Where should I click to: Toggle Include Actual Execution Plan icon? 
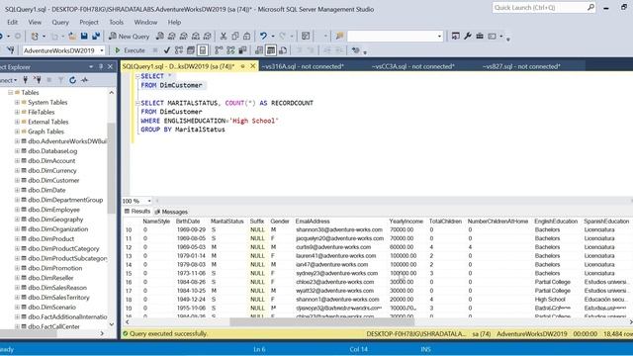click(219, 50)
